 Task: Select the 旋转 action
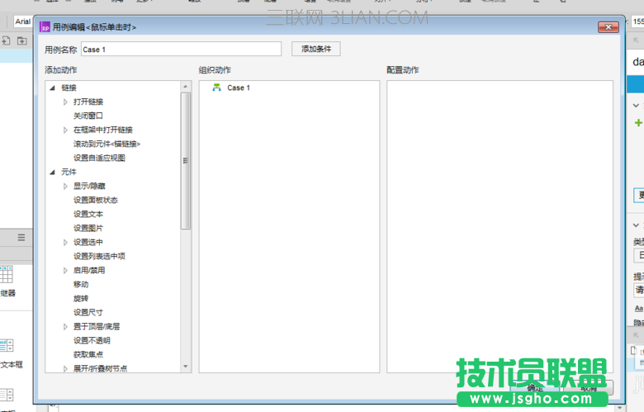[x=81, y=298]
